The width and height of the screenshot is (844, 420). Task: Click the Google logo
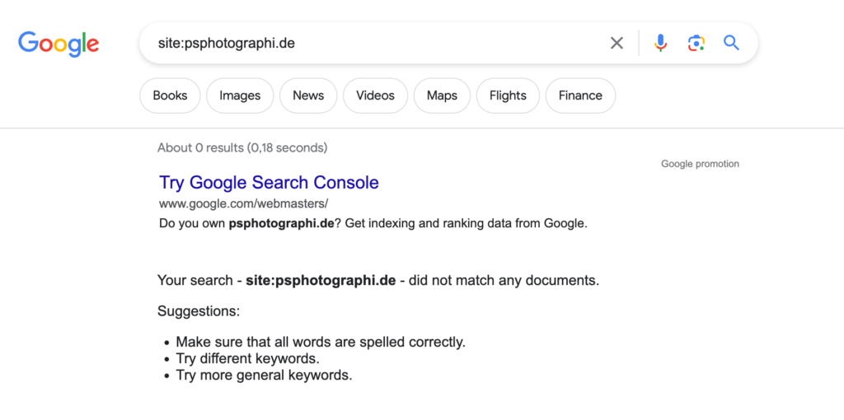[x=59, y=44]
